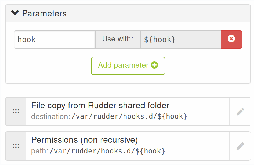Grab the File copy drag handle
The width and height of the screenshot is (254, 165).
point(16,112)
